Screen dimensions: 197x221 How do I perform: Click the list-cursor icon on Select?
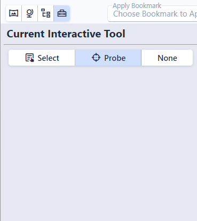[x=29, y=58]
